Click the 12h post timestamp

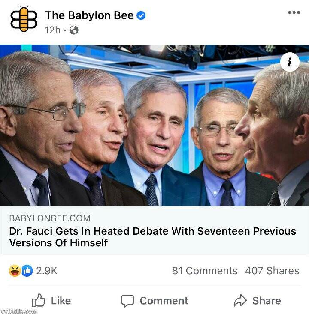pyautogui.click(x=52, y=30)
